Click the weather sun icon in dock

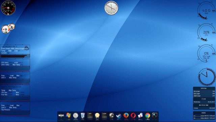(x=97, y=115)
